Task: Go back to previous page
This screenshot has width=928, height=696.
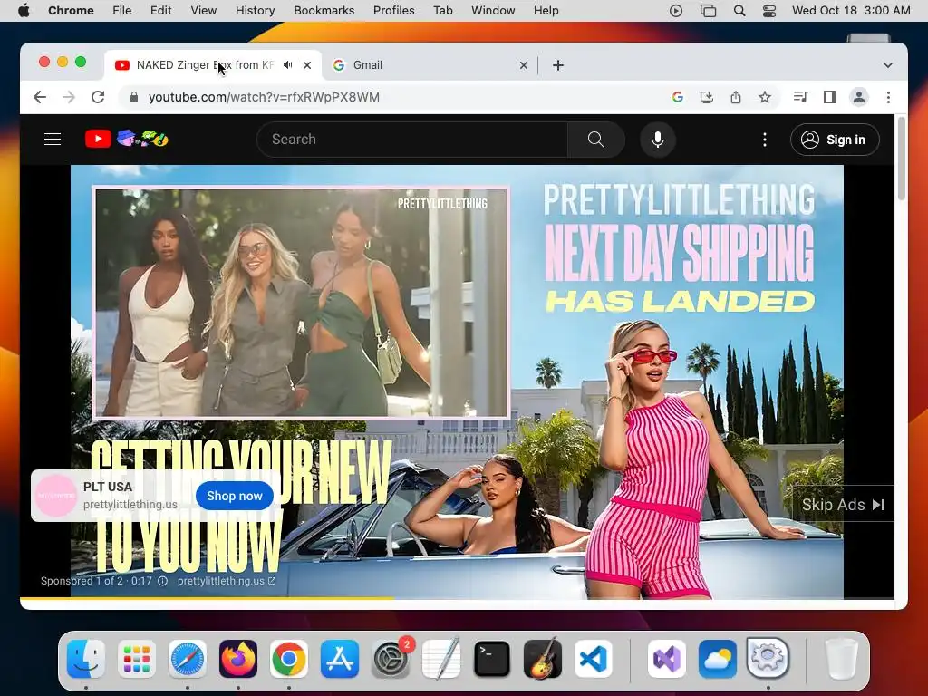Action: [40, 97]
